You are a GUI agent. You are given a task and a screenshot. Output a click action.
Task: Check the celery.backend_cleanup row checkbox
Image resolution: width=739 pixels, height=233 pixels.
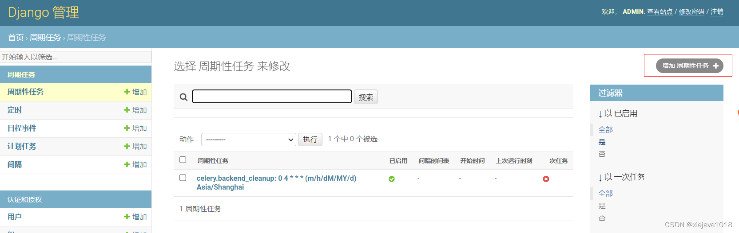click(183, 178)
